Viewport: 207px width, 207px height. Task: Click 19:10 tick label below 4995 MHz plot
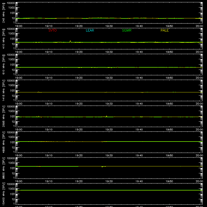(49, 156)
